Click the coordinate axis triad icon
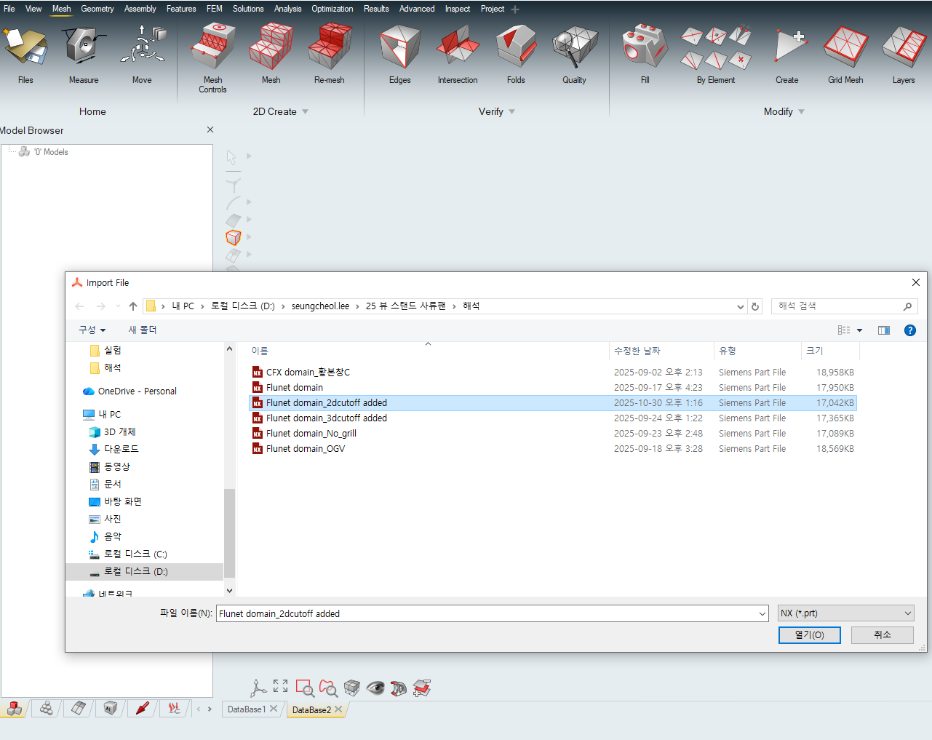Viewport: 932px width, 740px height. [x=258, y=688]
